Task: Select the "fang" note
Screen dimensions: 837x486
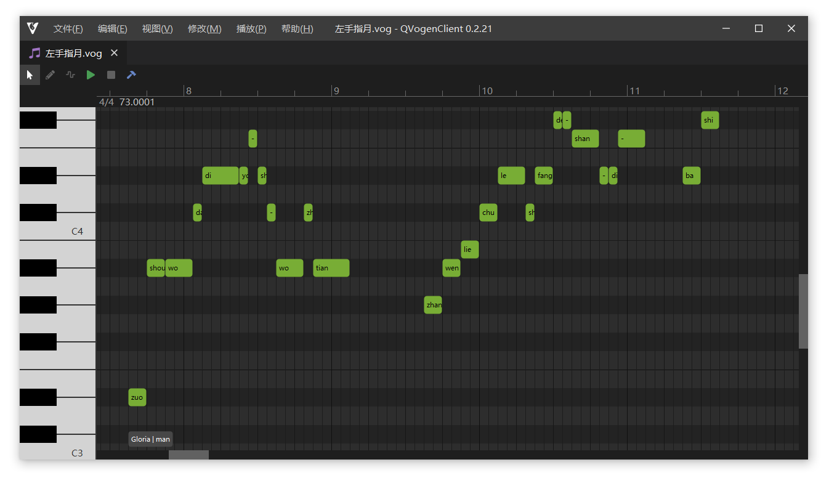Action: pos(544,176)
